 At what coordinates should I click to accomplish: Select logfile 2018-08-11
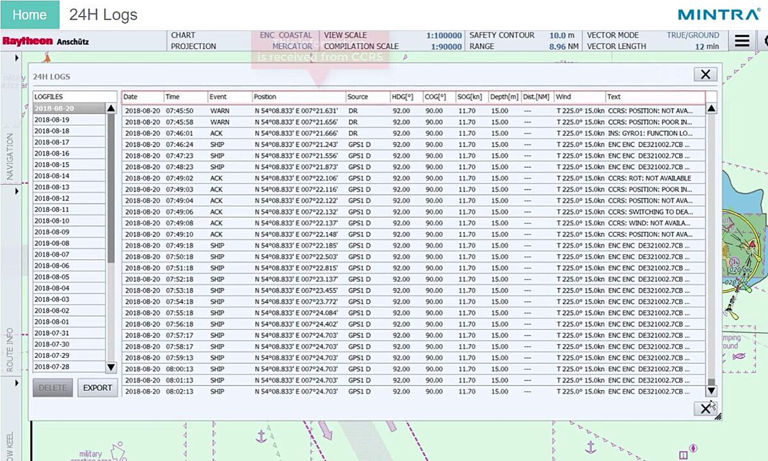click(69, 210)
